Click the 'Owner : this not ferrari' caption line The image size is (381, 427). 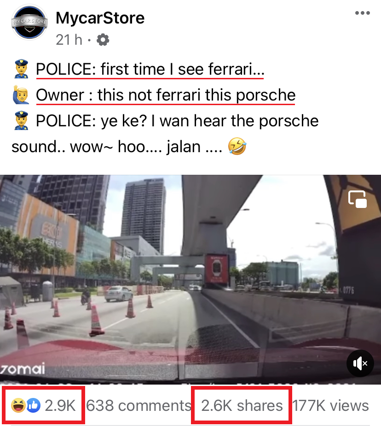166,95
